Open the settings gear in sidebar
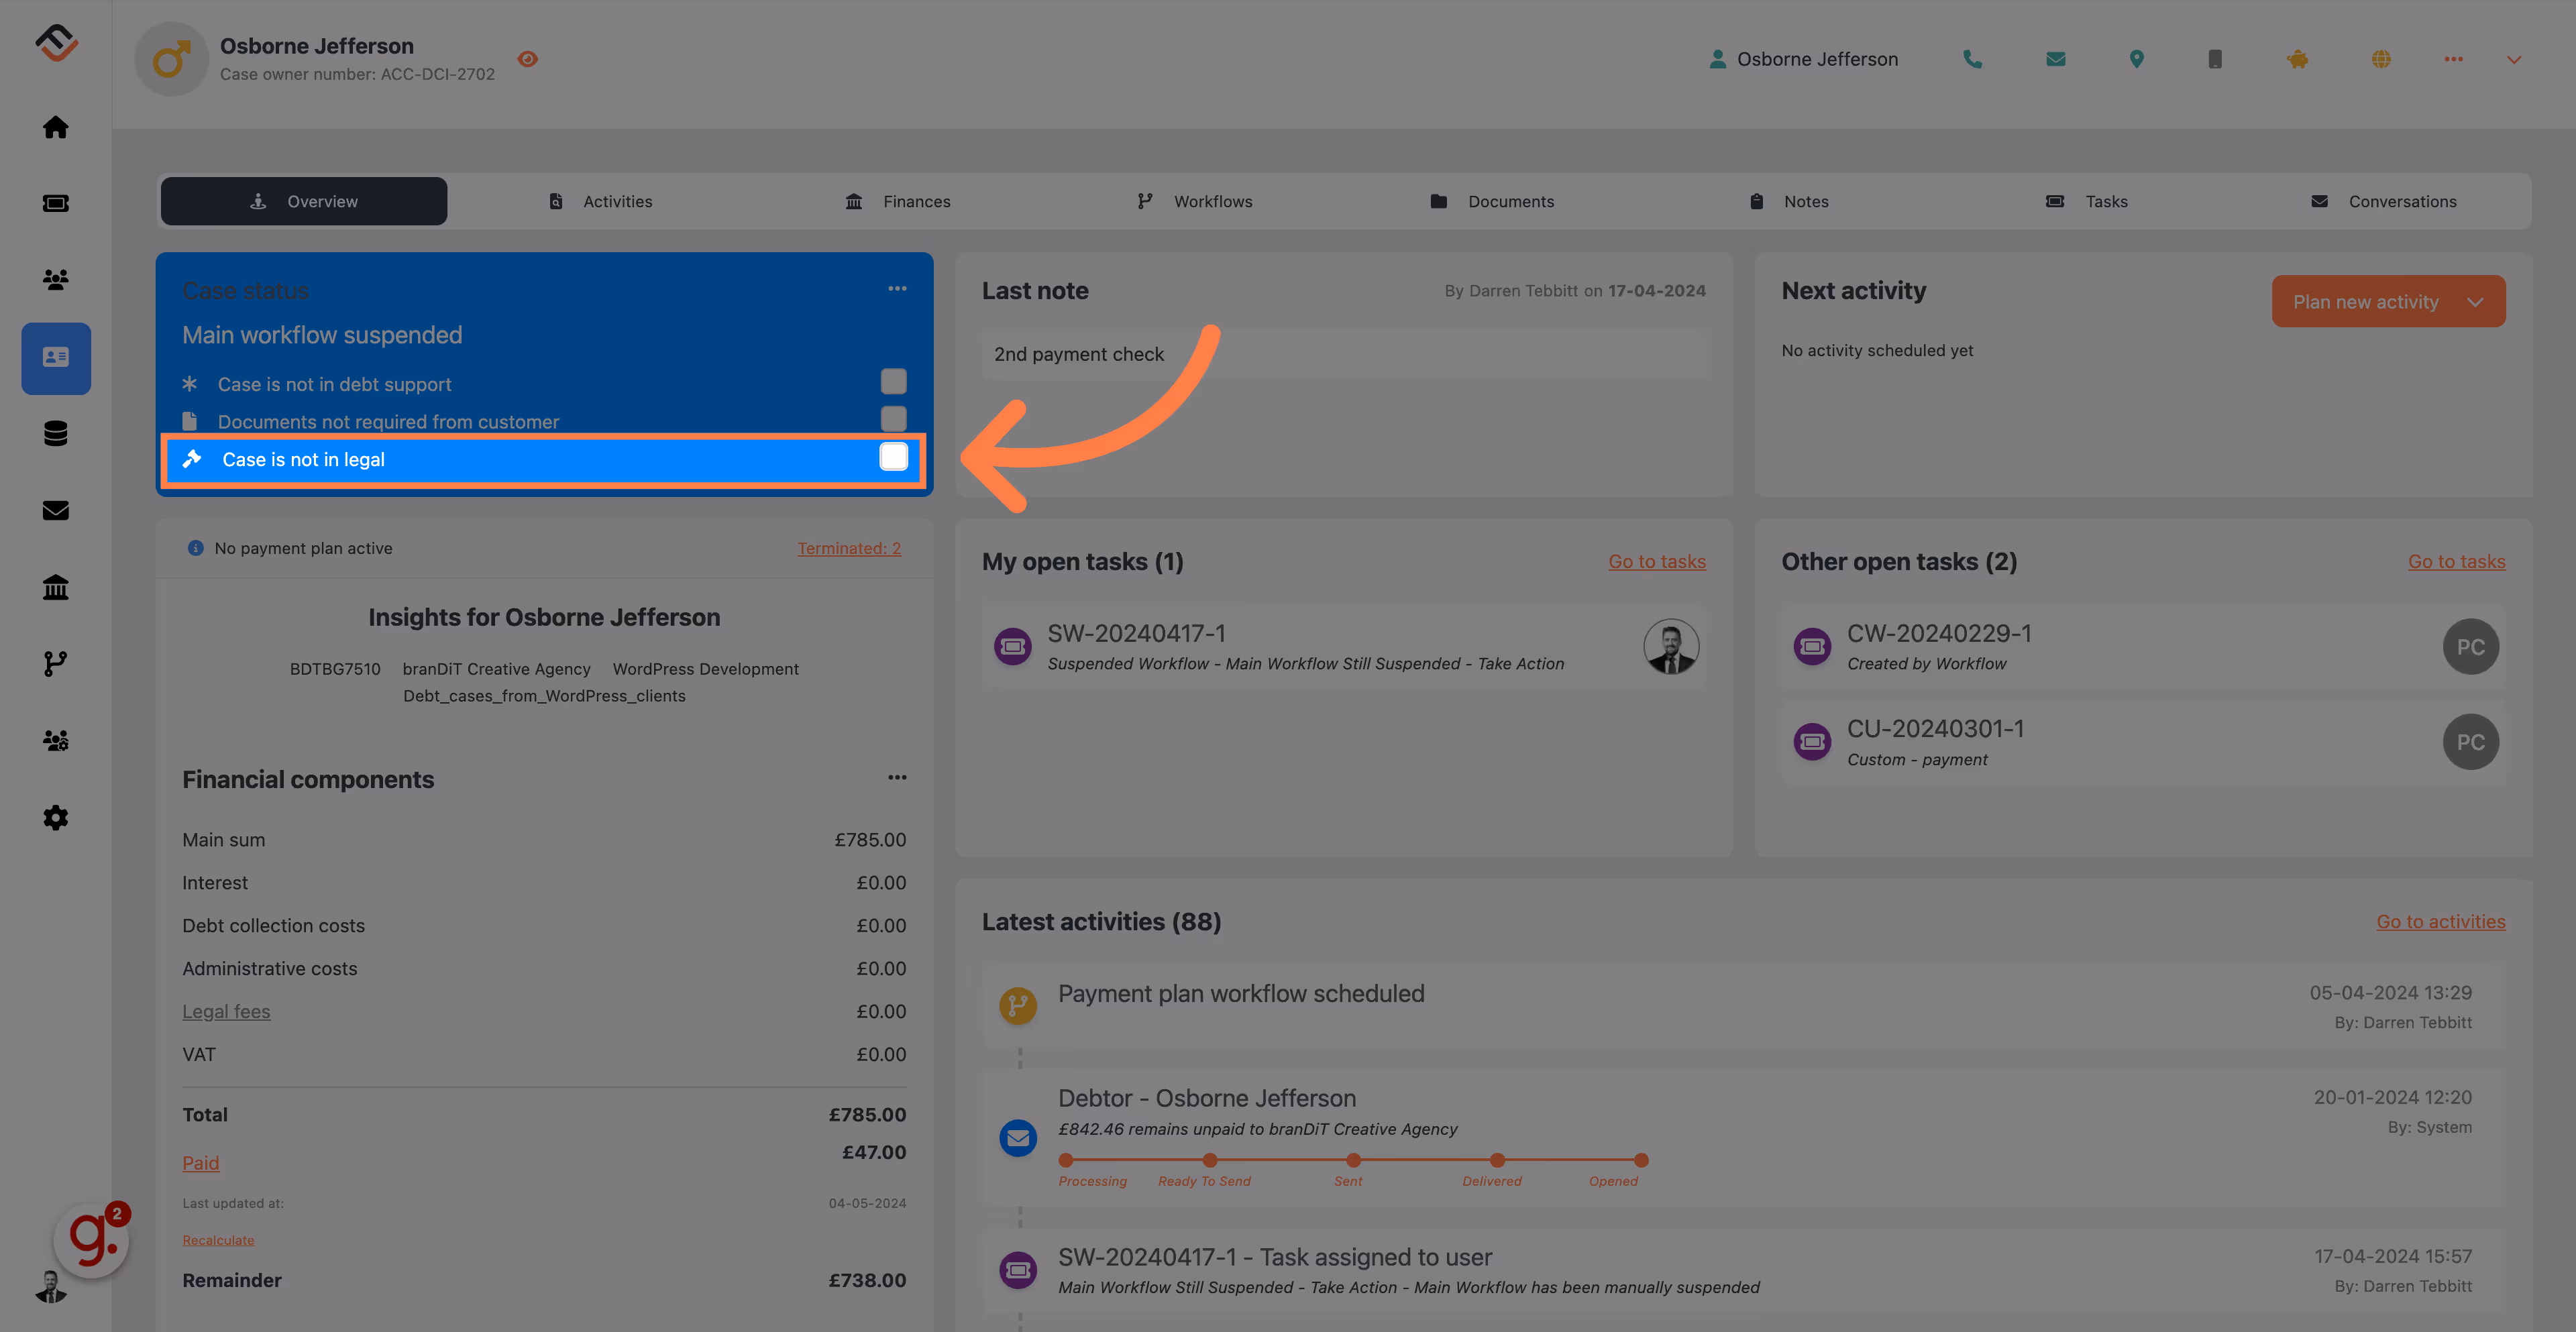The width and height of the screenshot is (2576, 1332). pos(56,818)
